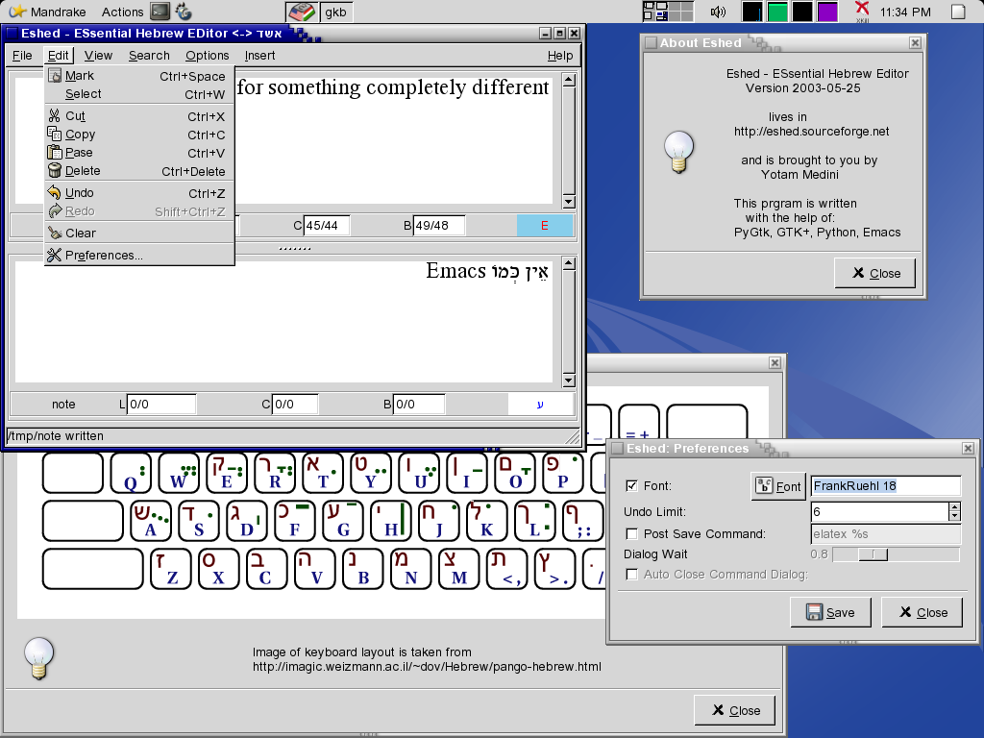Open the Search menu

point(149,55)
